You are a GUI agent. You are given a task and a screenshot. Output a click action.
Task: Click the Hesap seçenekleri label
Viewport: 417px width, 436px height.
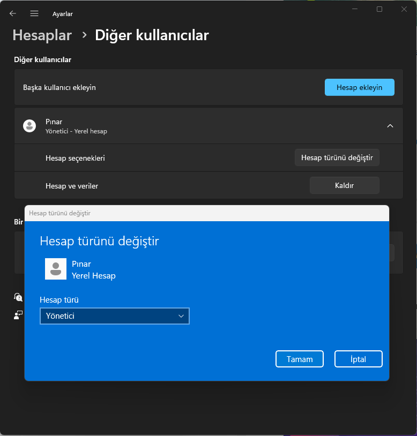(75, 158)
